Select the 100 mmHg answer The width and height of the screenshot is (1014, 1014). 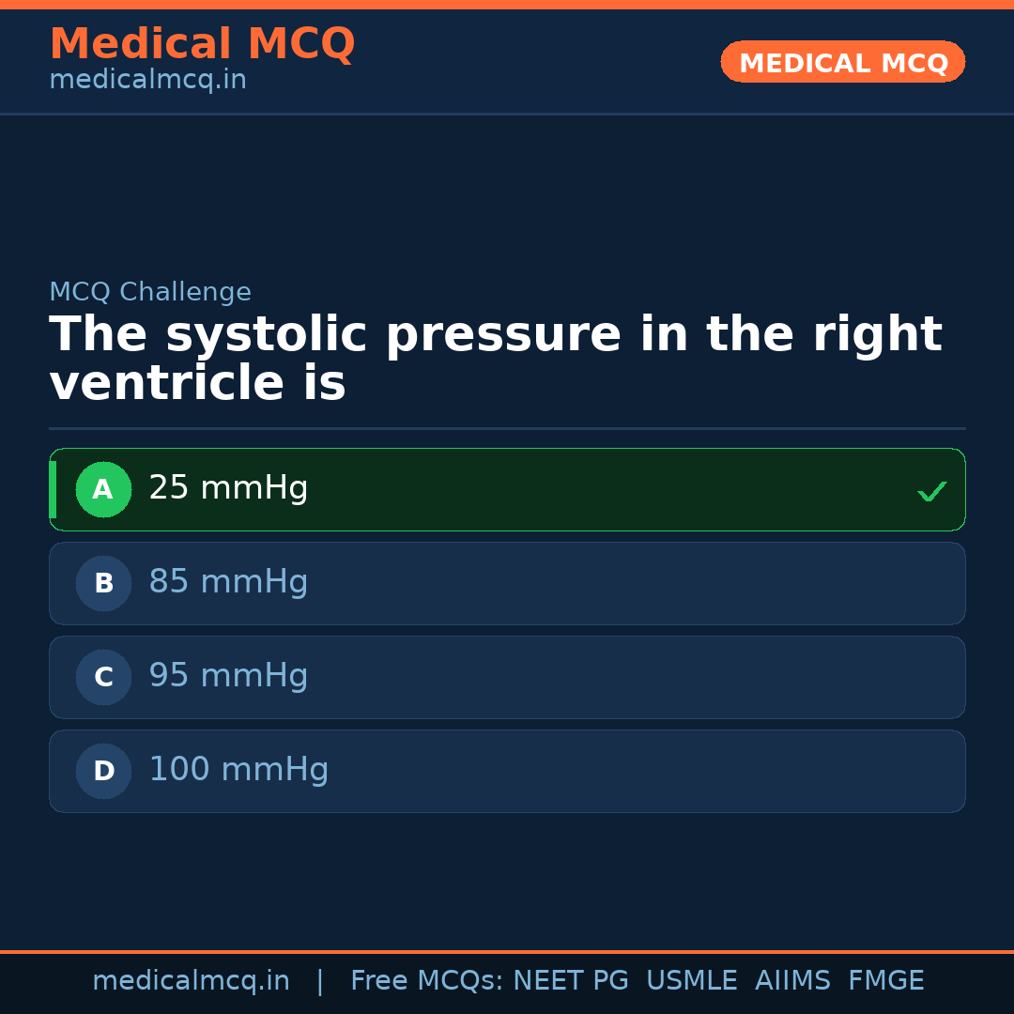(238, 770)
